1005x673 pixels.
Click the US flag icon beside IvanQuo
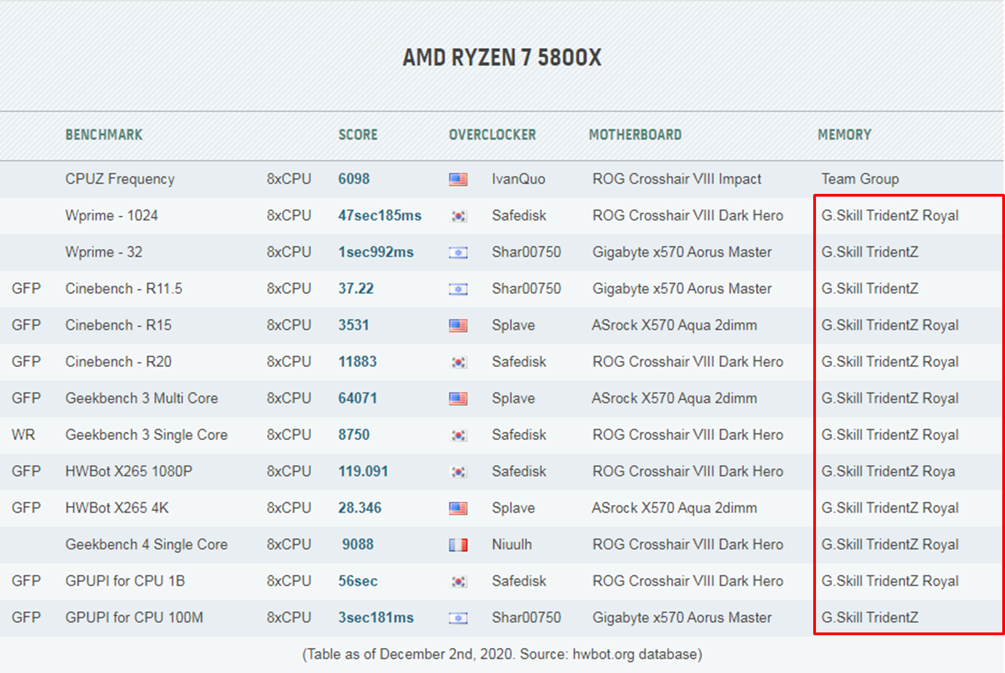click(x=458, y=179)
